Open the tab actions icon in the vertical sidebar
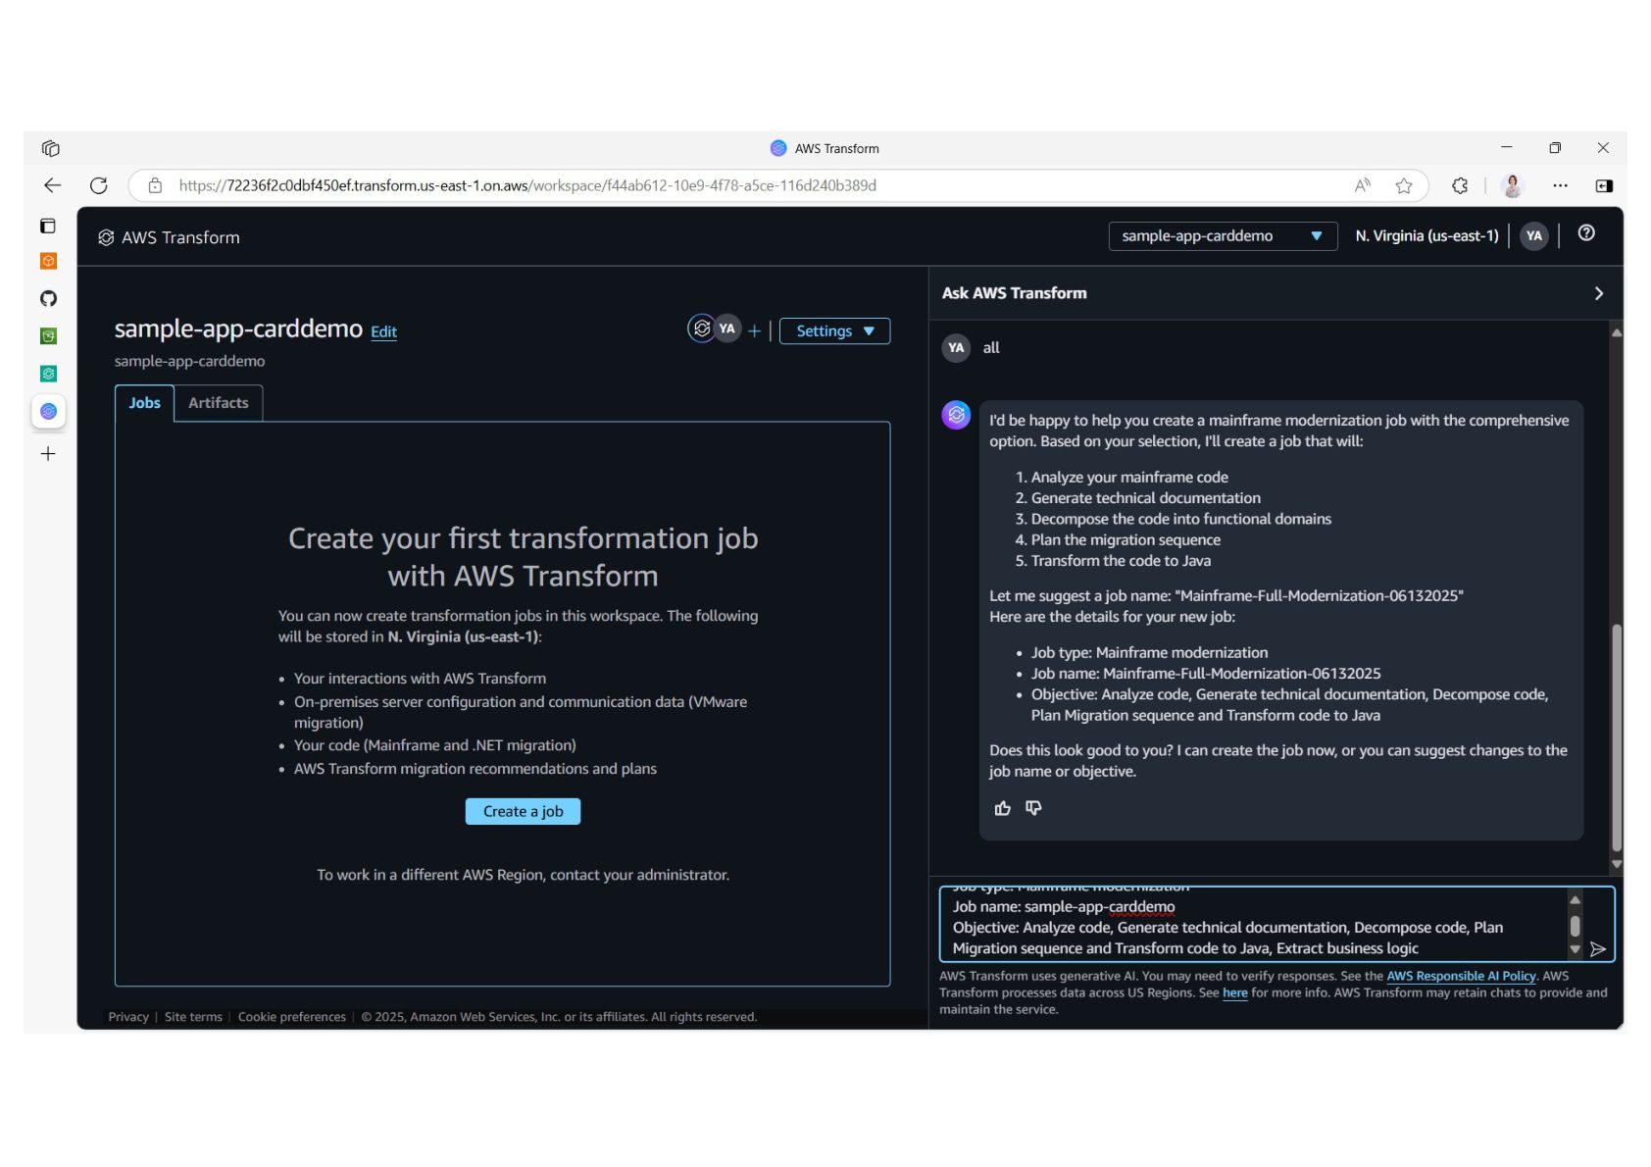 tap(48, 226)
